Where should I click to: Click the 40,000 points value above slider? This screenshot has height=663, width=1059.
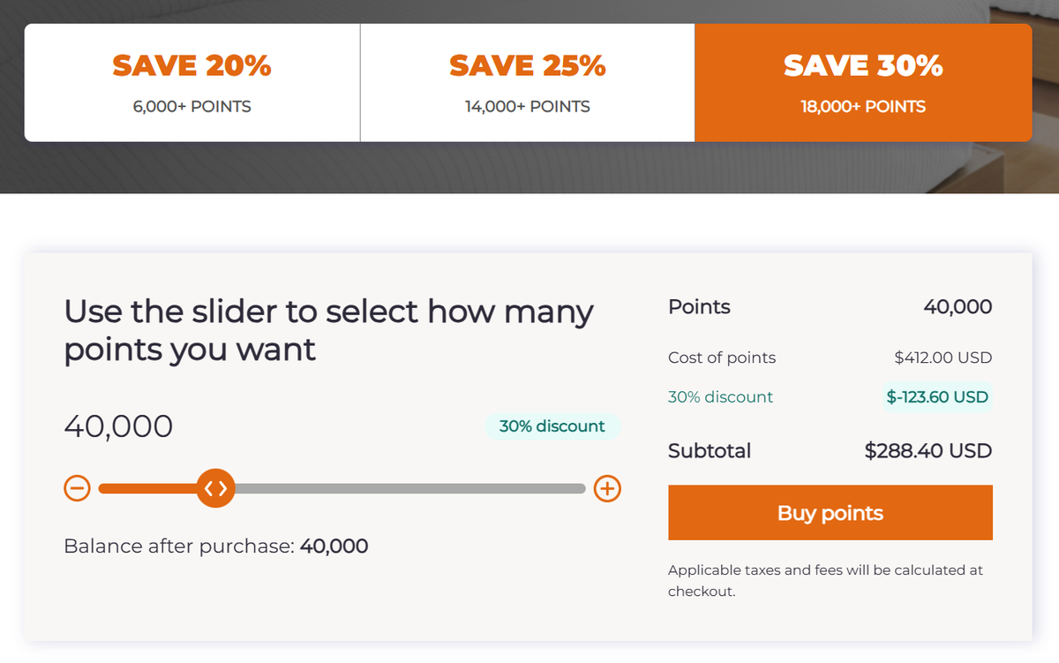118,426
